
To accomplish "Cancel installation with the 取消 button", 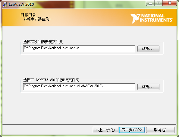I will (160, 130).
